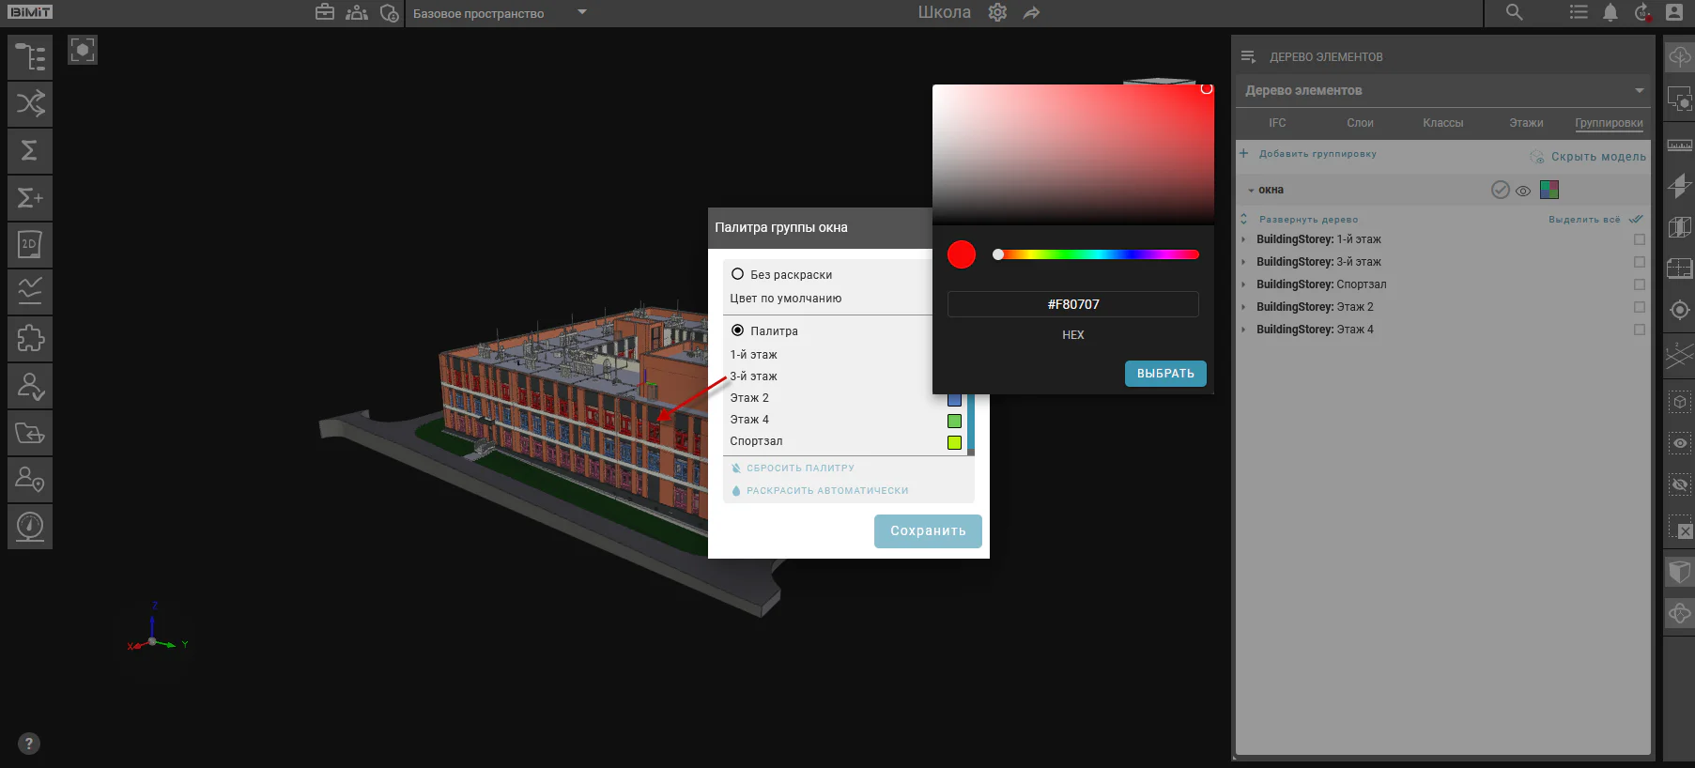The image size is (1695, 768).
Task: Toggle eye visibility for окна group
Action: (1523, 191)
